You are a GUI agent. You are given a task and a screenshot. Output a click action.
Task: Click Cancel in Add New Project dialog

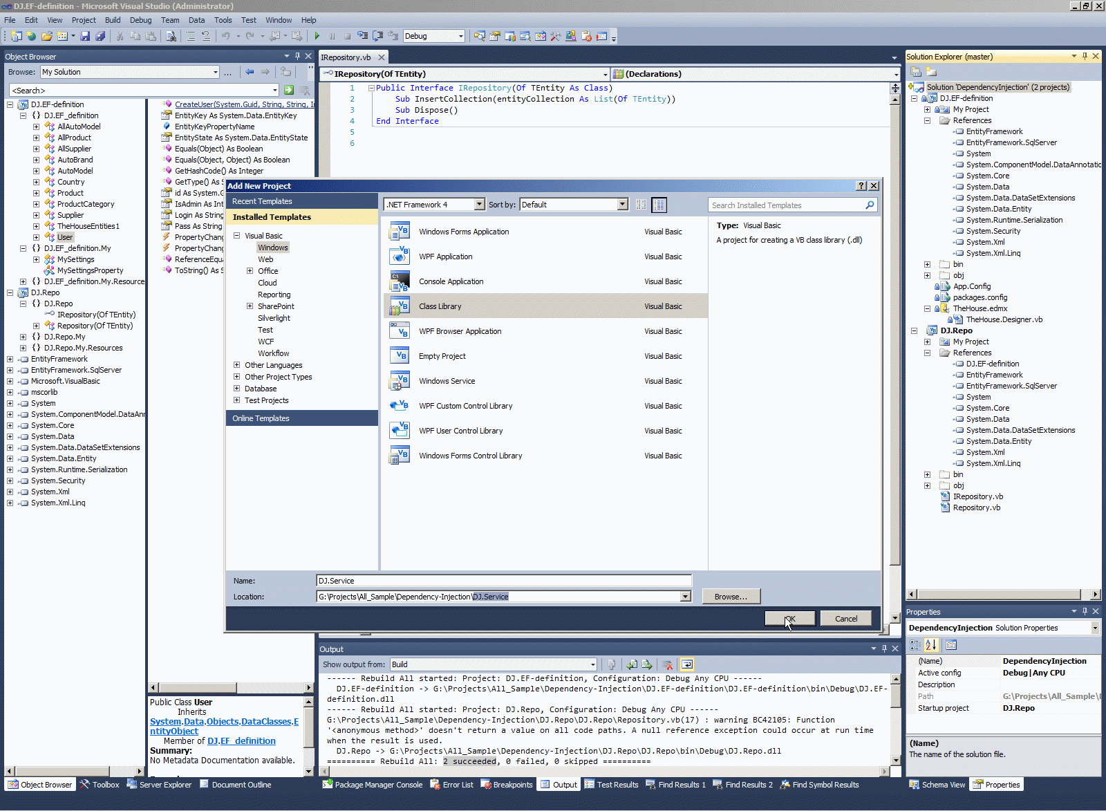845,619
